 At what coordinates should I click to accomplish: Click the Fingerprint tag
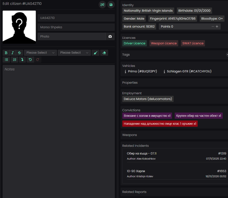pyautogui.click(x=173, y=19)
